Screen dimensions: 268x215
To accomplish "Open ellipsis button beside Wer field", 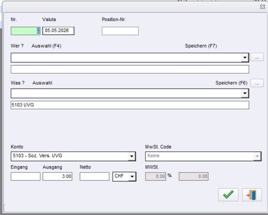I will click(x=257, y=57).
